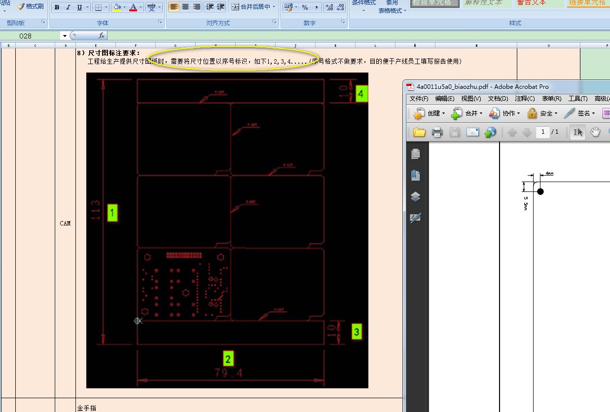Open Acrobat Sign (签名) dropdown

coord(580,113)
